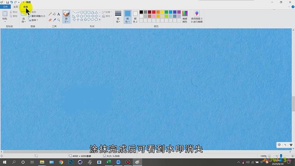
Task: Open the line Size thickness dropdown
Action: click(x=118, y=17)
